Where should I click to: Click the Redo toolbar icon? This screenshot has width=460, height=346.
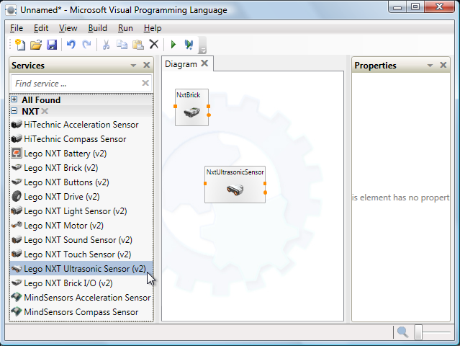tap(86, 45)
